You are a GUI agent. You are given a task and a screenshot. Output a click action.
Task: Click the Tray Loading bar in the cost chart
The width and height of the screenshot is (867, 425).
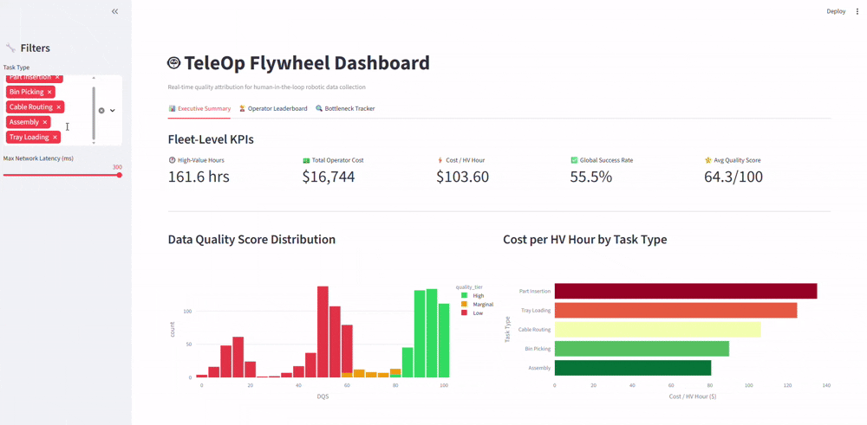tap(675, 310)
